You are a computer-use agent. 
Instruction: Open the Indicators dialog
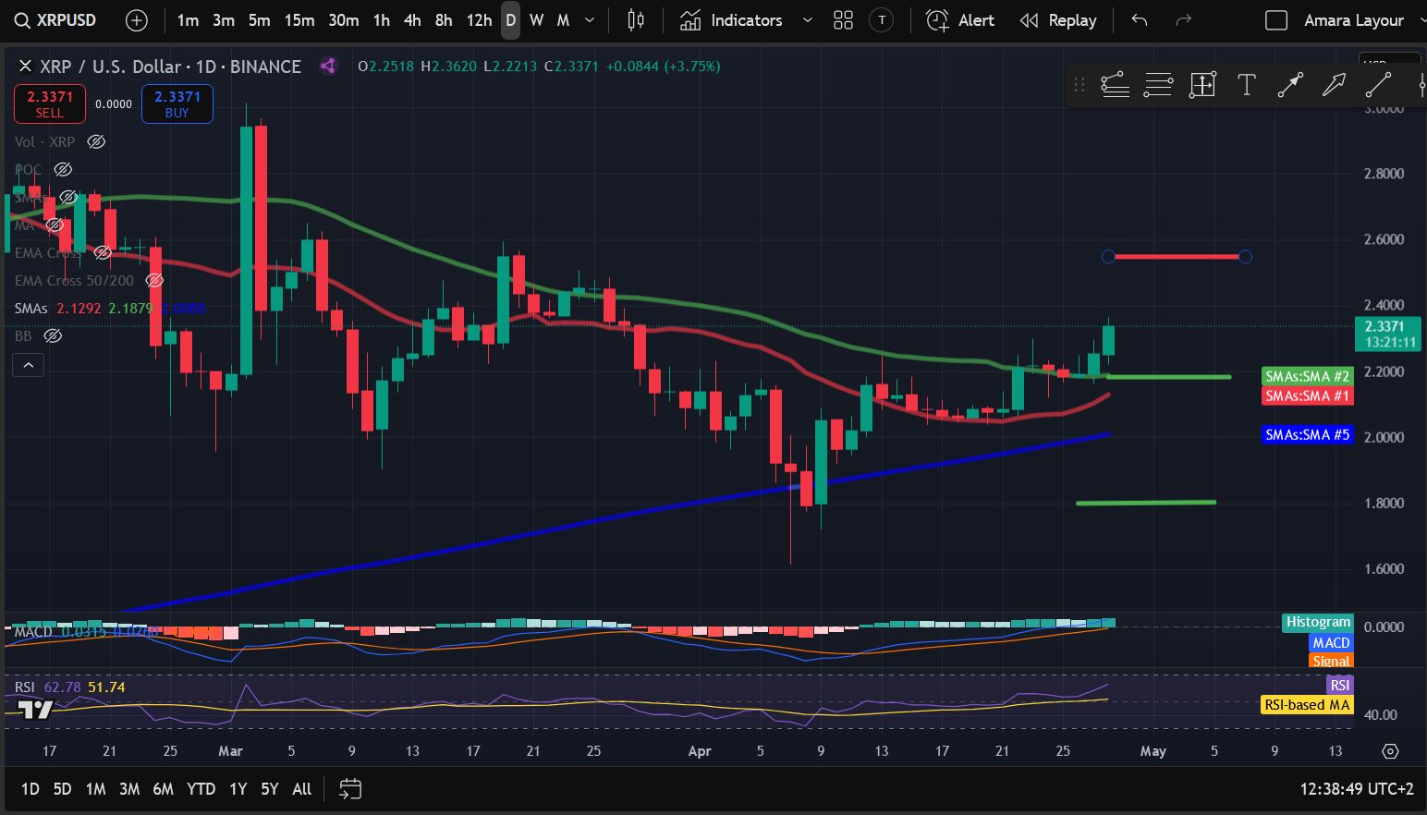tap(731, 20)
